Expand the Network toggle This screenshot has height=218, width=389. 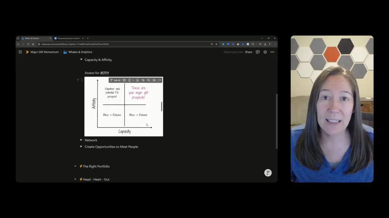[x=81, y=140]
